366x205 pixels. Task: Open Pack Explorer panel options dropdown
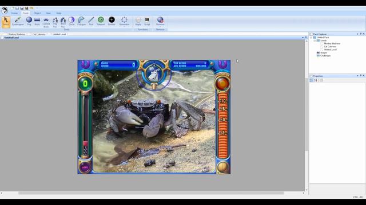pyautogui.click(x=357, y=34)
